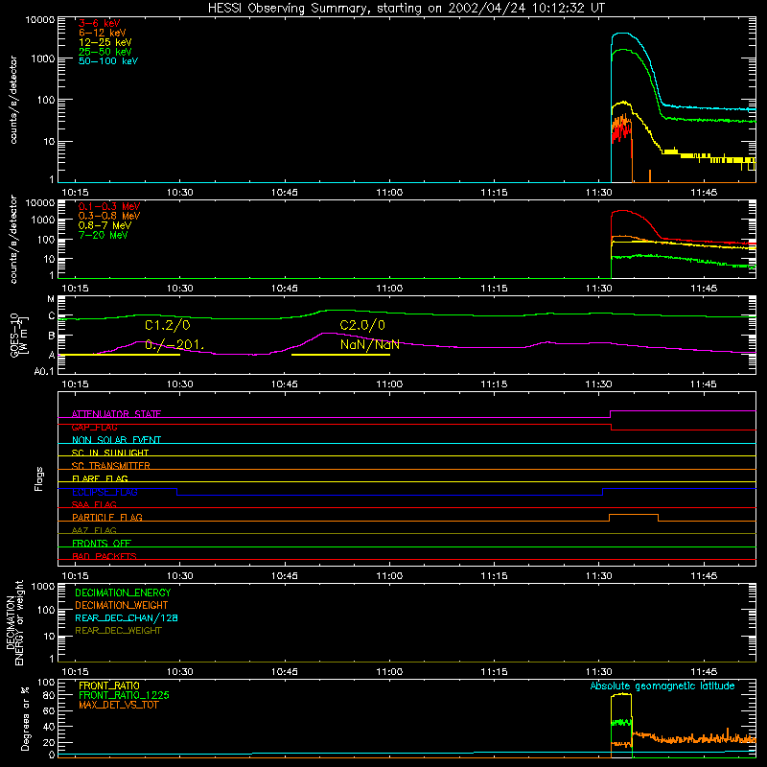Screen dimensions: 767x767
Task: Select the ATTENUATOR_STATE flag label
Action: point(116,414)
